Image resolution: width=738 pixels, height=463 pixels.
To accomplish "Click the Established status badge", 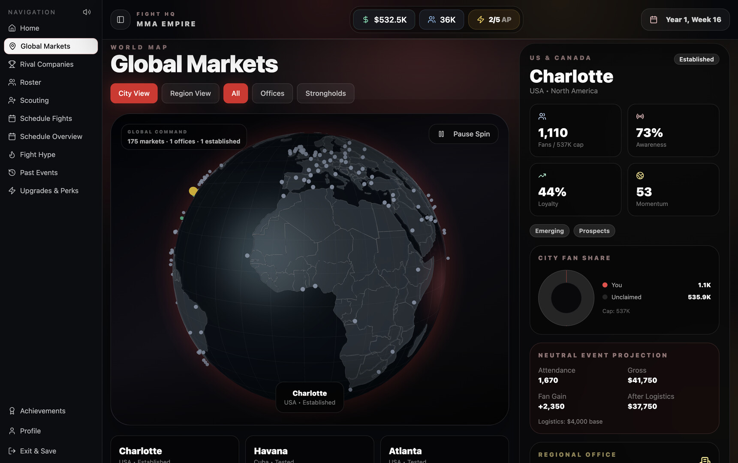I will pyautogui.click(x=696, y=59).
